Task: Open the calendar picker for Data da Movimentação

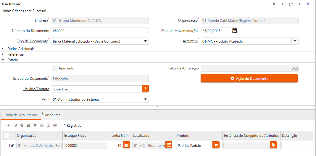Action: pos(235,30)
